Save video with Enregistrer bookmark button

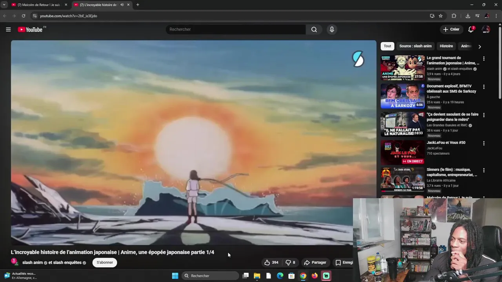[x=344, y=262]
